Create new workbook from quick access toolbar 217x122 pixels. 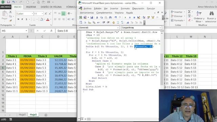point(28,2)
